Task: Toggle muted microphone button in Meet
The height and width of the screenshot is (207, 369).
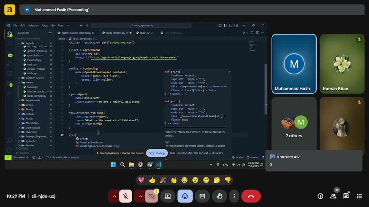Action: (x=126, y=196)
